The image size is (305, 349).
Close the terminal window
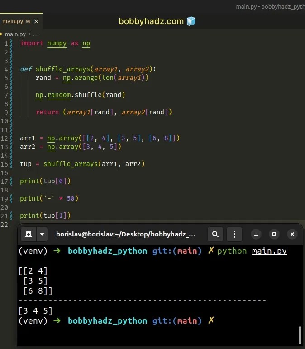292,234
